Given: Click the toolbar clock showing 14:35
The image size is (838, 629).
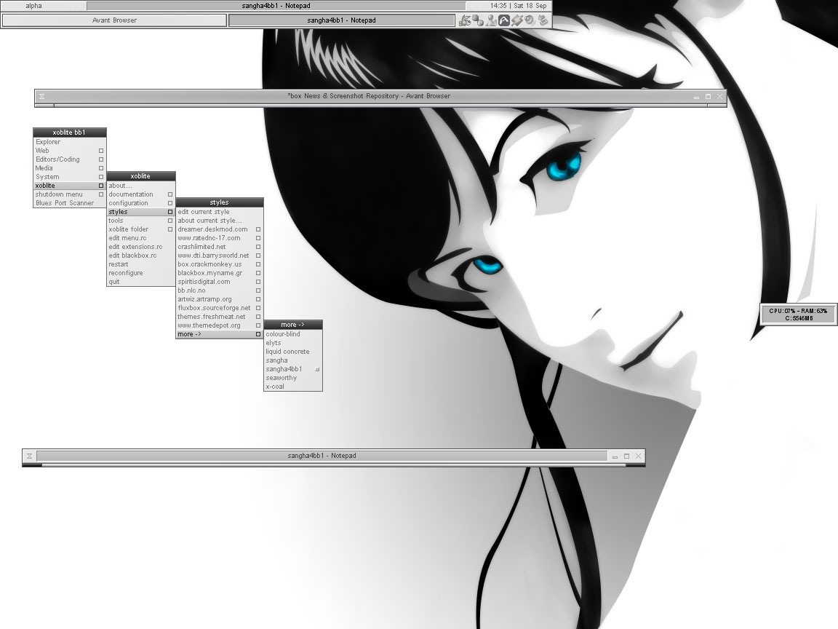Looking at the screenshot, I should click(519, 6).
